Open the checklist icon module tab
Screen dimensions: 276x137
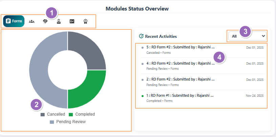72,21
